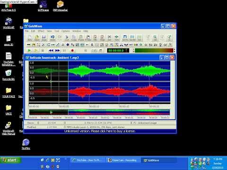Viewport: 227px width, 170px height.
Task: Click the Undo toolbar icon
Action: 52,38
